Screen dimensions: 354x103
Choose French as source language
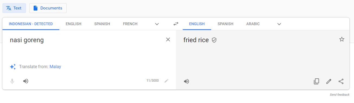[130, 24]
